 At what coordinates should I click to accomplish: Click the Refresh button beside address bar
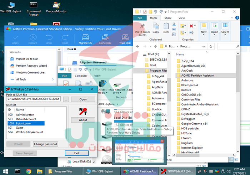pyautogui.click(x=211, y=46)
